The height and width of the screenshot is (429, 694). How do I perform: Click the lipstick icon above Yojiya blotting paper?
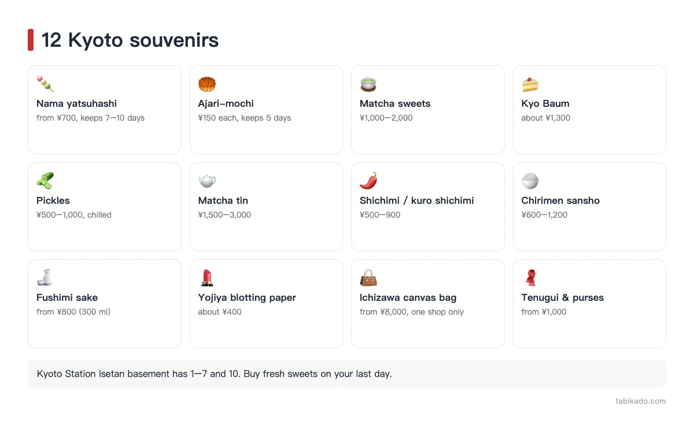pyautogui.click(x=207, y=278)
